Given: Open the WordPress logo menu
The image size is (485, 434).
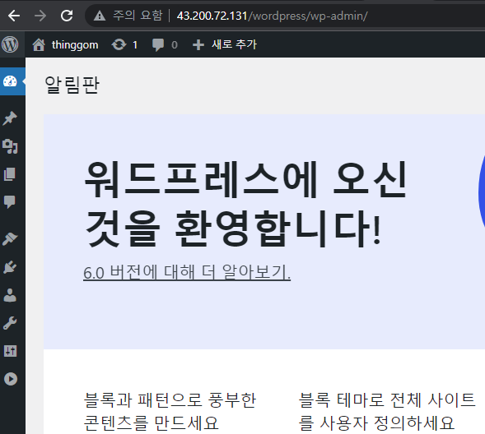Looking at the screenshot, I should coord(10,44).
